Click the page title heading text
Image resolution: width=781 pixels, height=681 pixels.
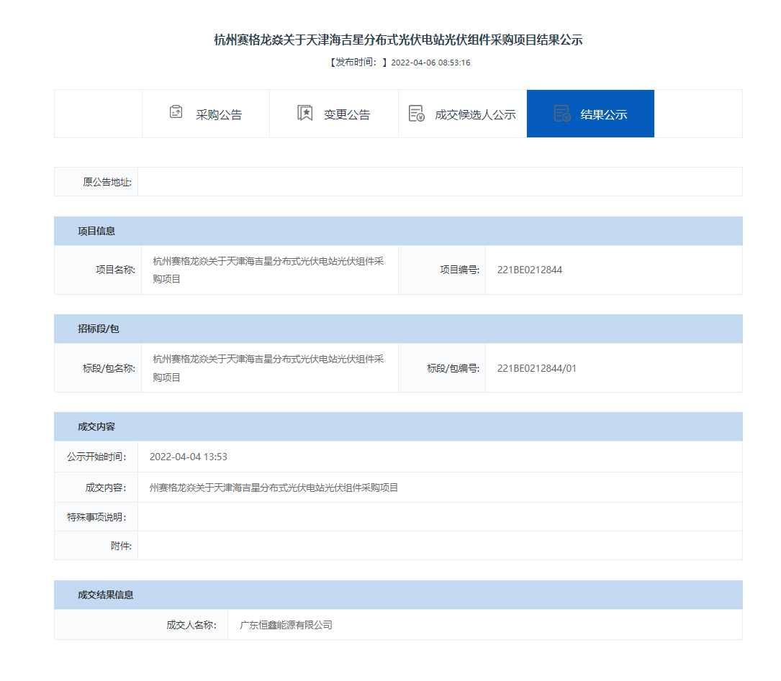(398, 40)
